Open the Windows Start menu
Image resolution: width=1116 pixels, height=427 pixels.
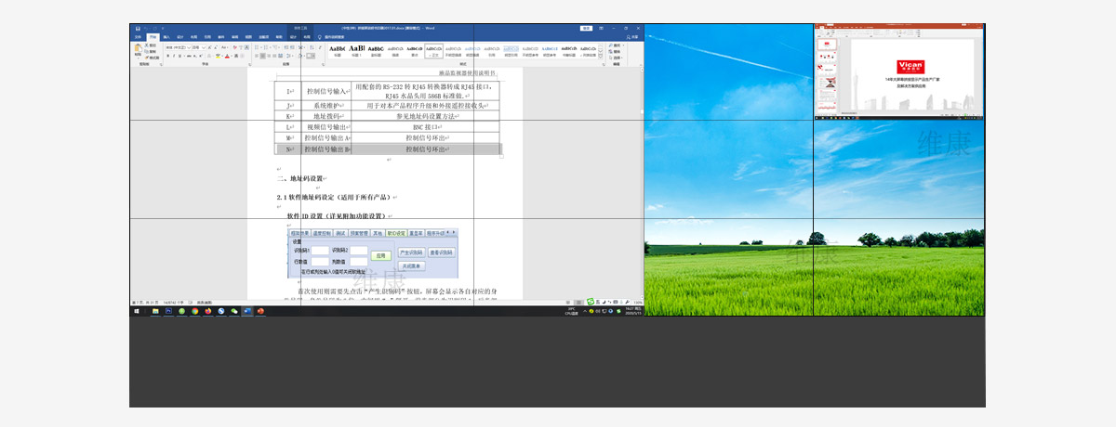click(137, 311)
